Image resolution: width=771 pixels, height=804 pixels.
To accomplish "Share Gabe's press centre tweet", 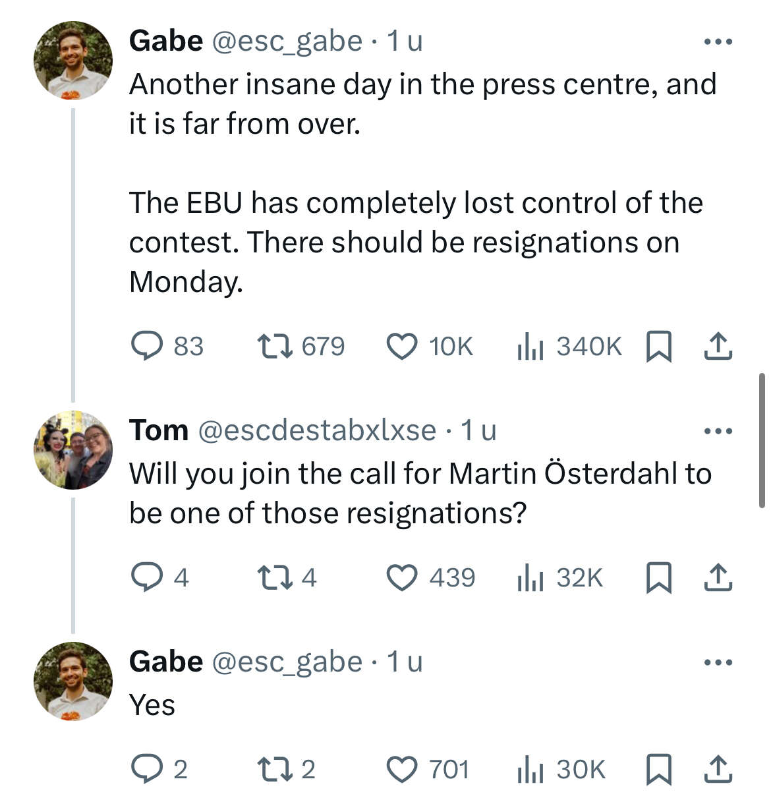I will (x=718, y=346).
